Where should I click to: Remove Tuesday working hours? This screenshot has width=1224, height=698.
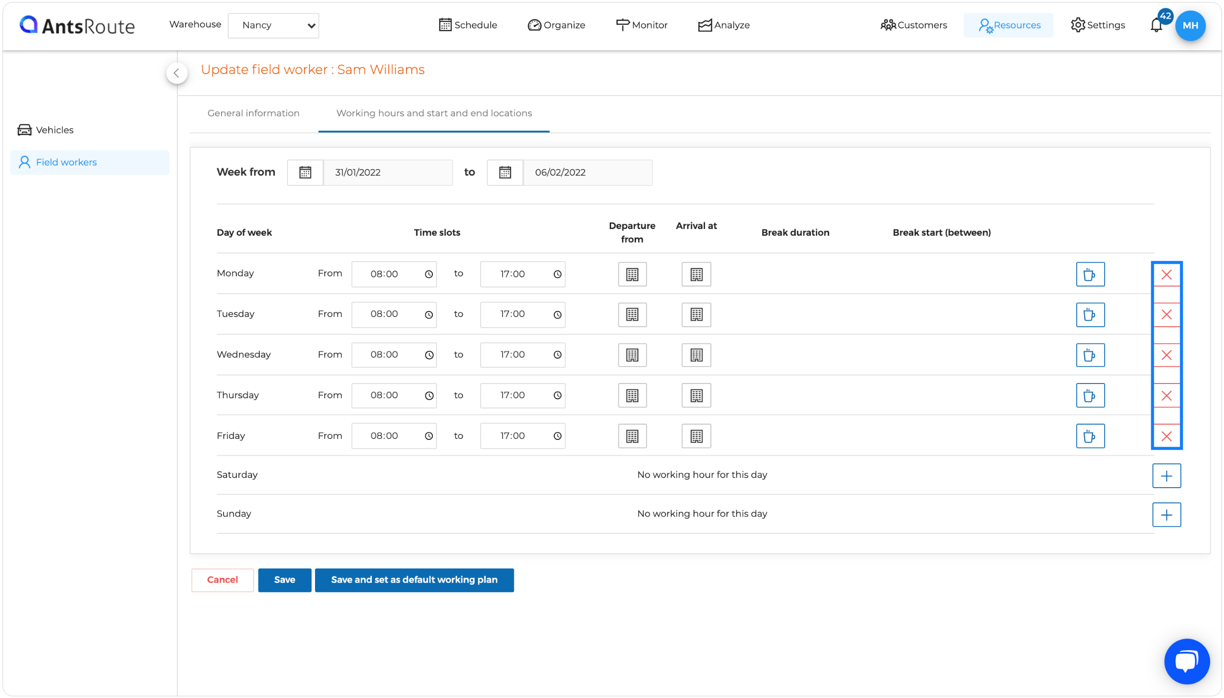(1166, 315)
